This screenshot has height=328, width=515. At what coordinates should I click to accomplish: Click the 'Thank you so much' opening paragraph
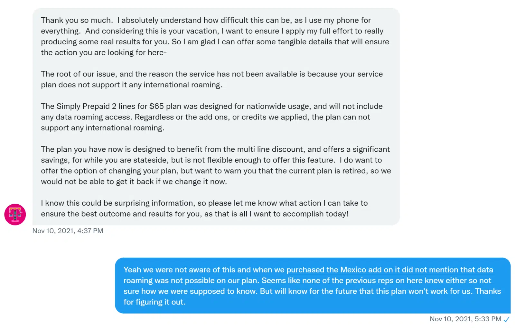coord(215,36)
